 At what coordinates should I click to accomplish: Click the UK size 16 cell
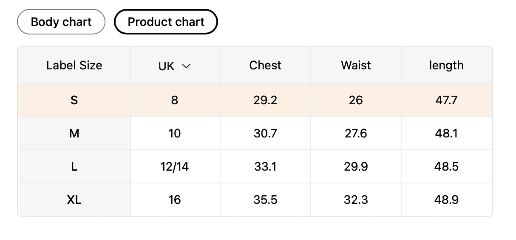175,200
